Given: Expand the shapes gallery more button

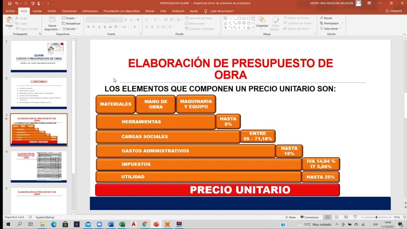Looking at the screenshot, I should (x=253, y=28).
